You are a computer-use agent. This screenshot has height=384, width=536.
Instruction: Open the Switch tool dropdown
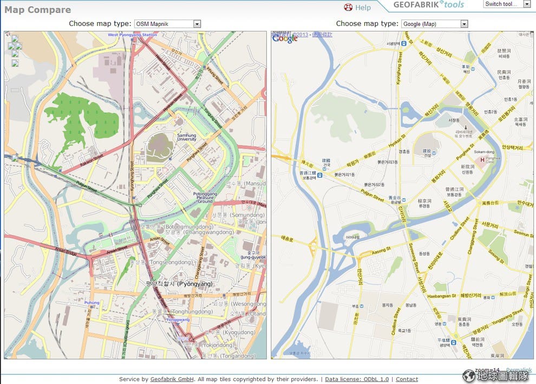pos(507,4)
